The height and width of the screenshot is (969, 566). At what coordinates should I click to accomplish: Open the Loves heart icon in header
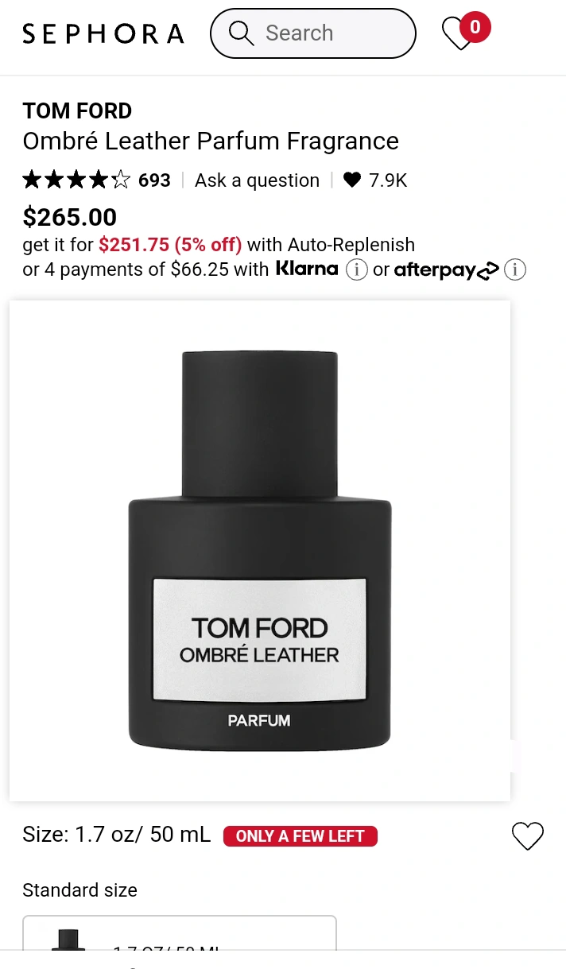457,34
